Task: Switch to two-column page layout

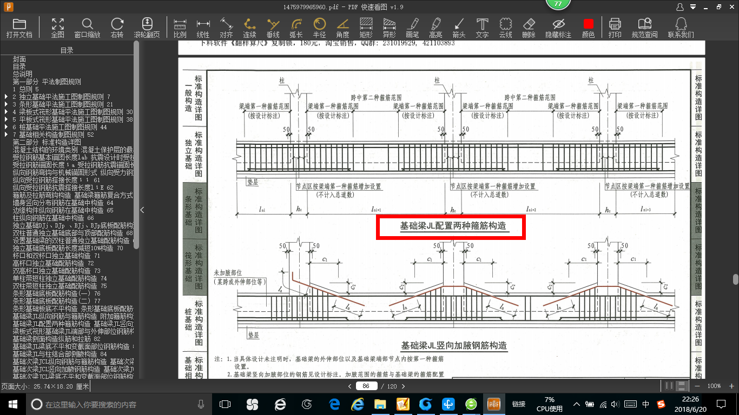Action: click(x=669, y=386)
